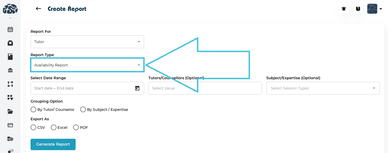Open the help question-mark icon
389x153 pixels.
358,9
